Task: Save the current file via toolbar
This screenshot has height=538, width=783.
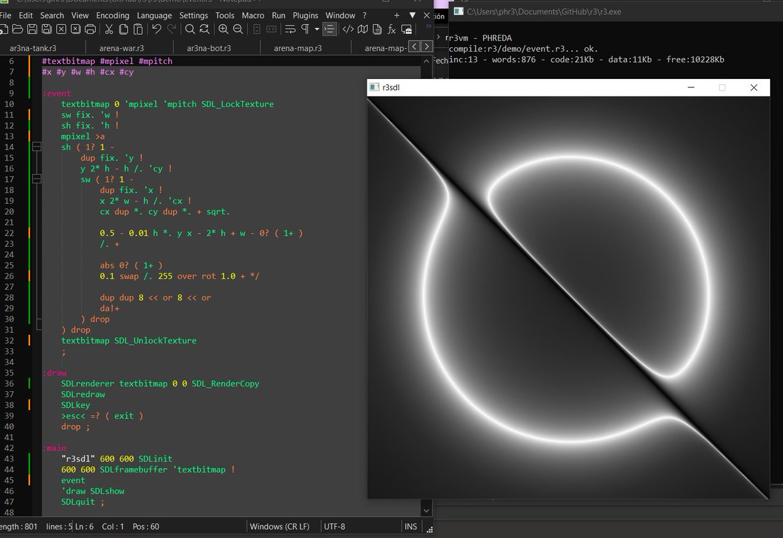Action: tap(32, 29)
